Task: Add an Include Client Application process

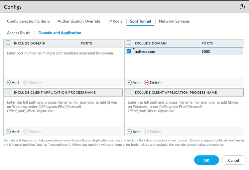Action: click(12, 132)
